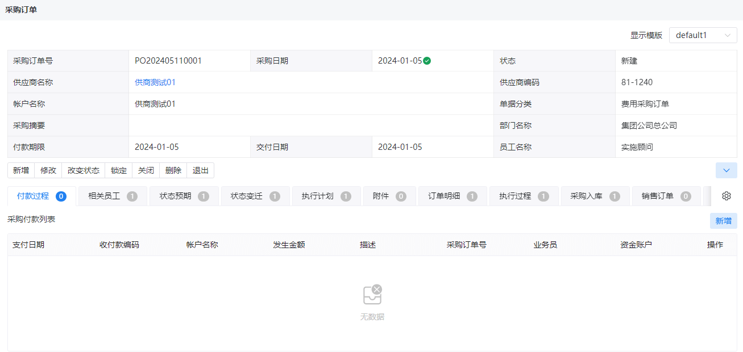Click the 新增 button in the order toolbar
Image resolution: width=743 pixels, height=352 pixels.
21,170
